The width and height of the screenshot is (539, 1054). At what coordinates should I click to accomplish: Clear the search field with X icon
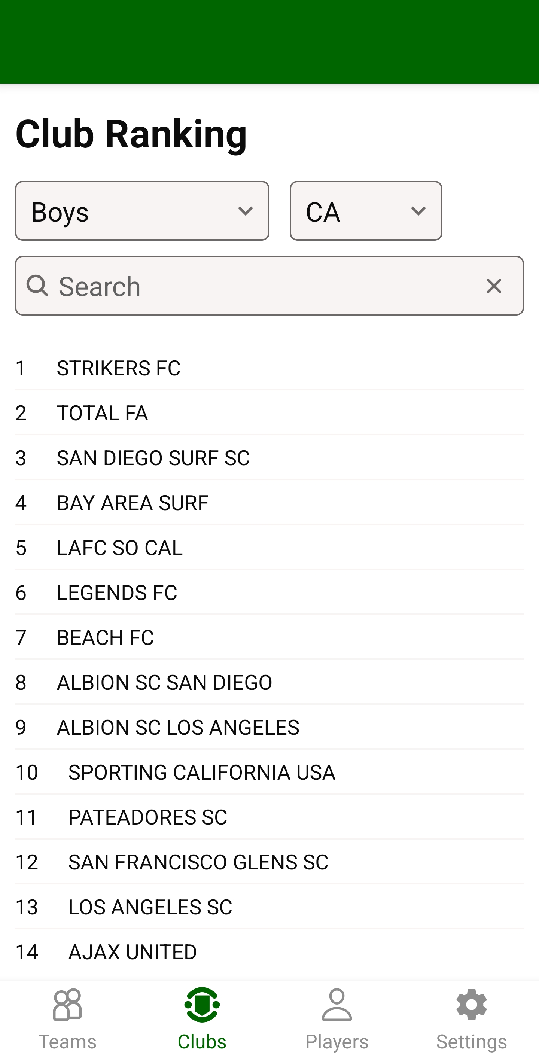(x=494, y=286)
